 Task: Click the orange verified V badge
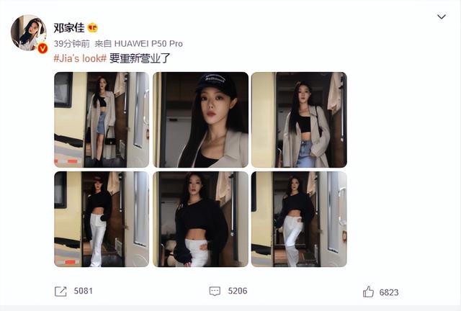tap(42, 48)
